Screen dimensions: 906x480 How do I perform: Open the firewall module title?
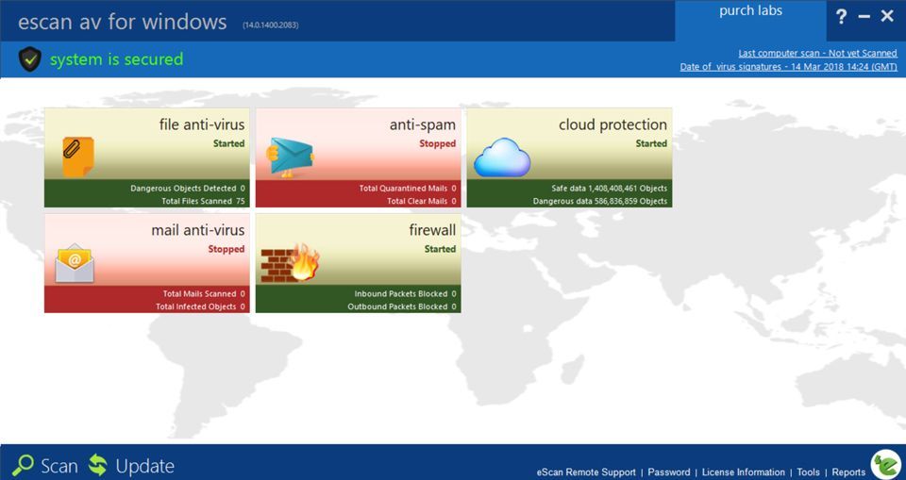pos(432,230)
